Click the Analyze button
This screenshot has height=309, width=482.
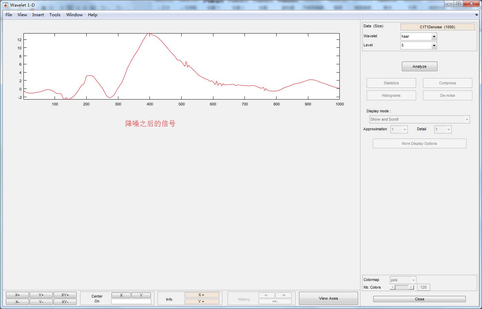[x=420, y=66]
